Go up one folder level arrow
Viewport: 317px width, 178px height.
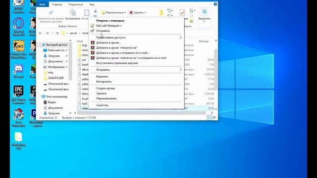(57, 33)
